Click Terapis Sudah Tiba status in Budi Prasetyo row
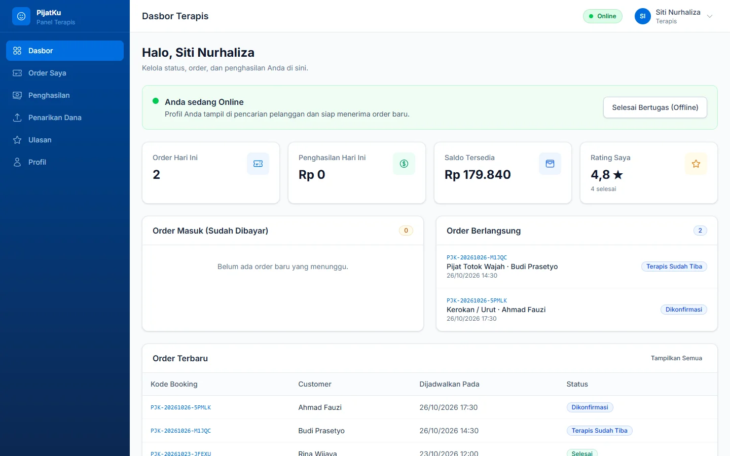The width and height of the screenshot is (730, 456). pos(599,431)
